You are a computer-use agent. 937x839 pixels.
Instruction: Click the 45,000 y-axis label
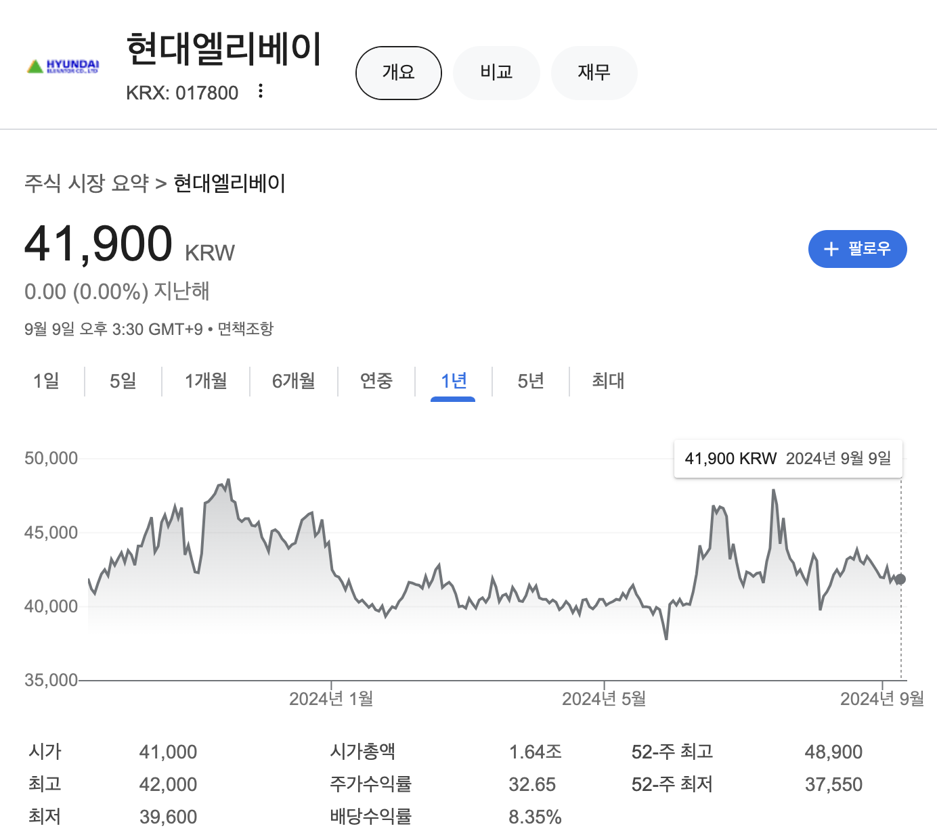[x=51, y=533]
